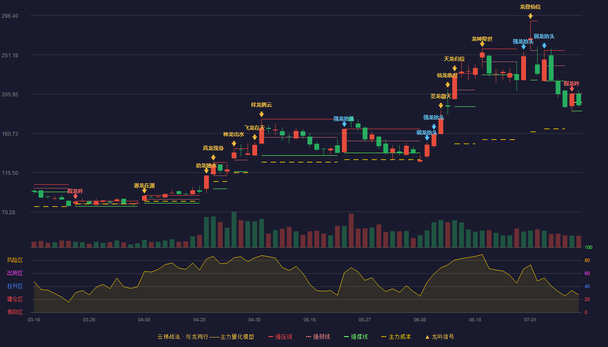
Task: Click the 04-08 date label
Action: (x=144, y=320)
